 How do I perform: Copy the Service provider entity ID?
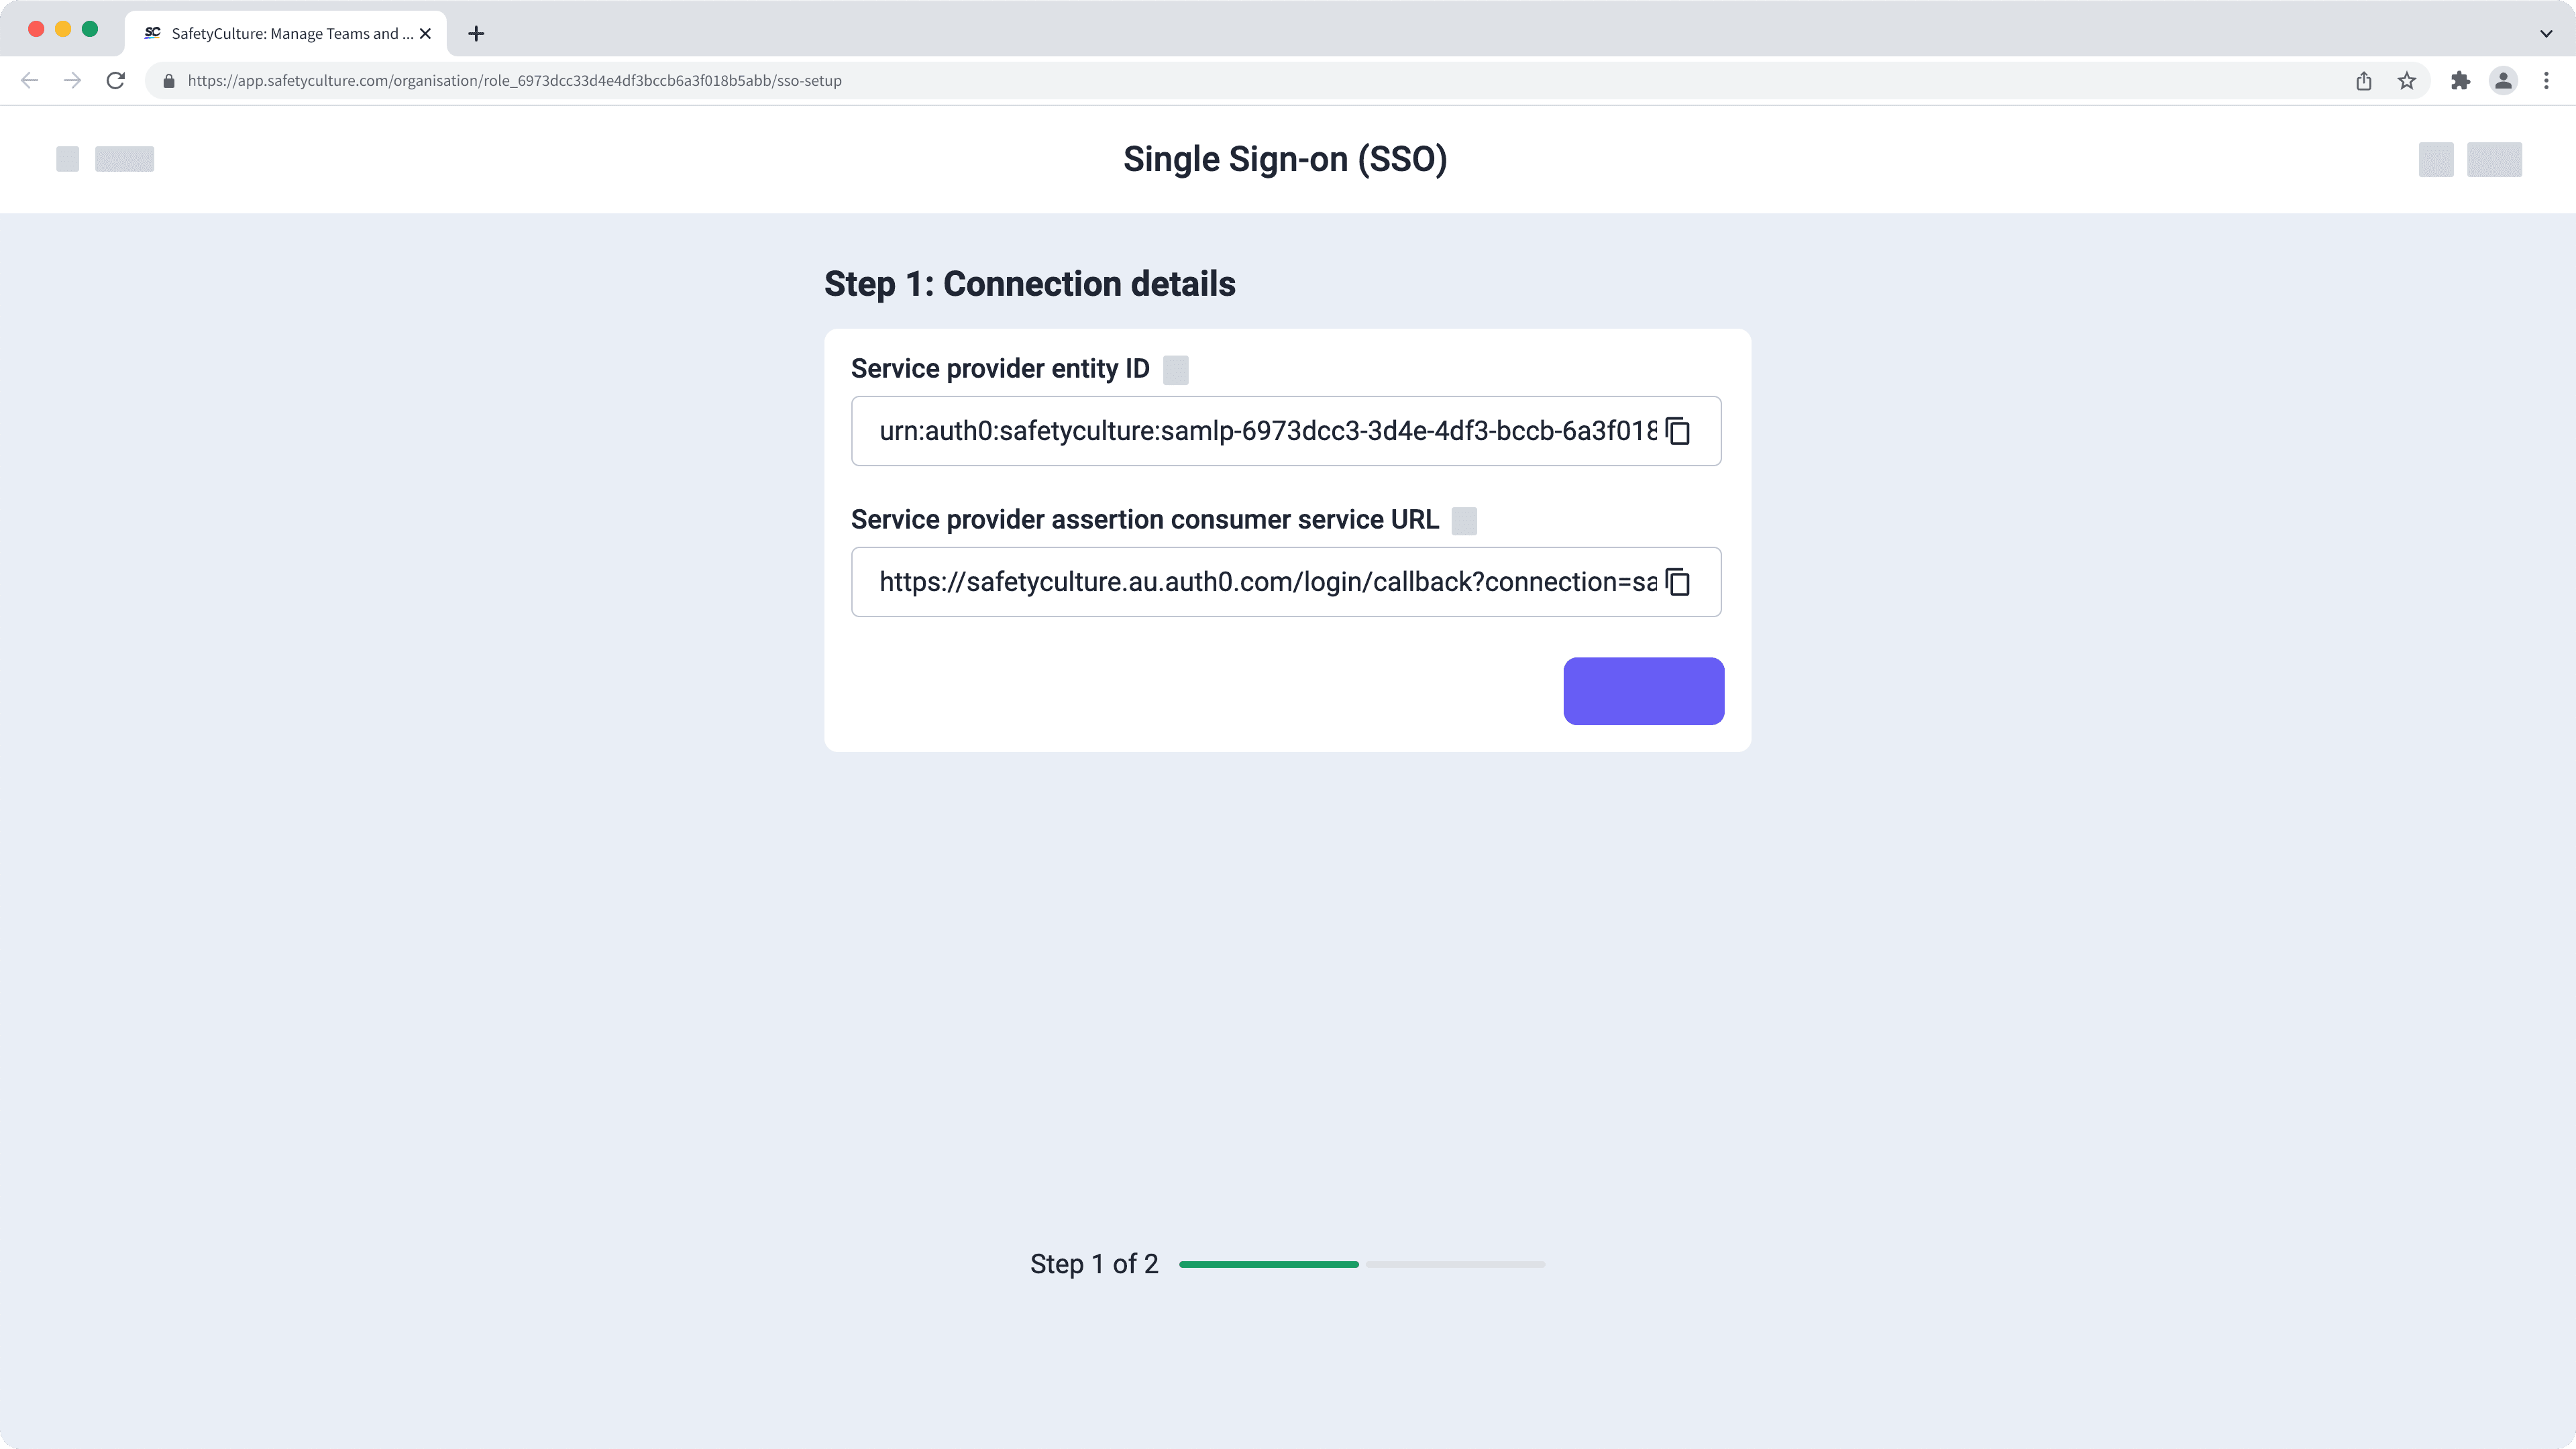1678,431
